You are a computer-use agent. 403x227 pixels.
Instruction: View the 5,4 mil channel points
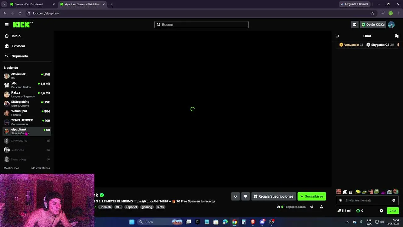click(x=344, y=211)
